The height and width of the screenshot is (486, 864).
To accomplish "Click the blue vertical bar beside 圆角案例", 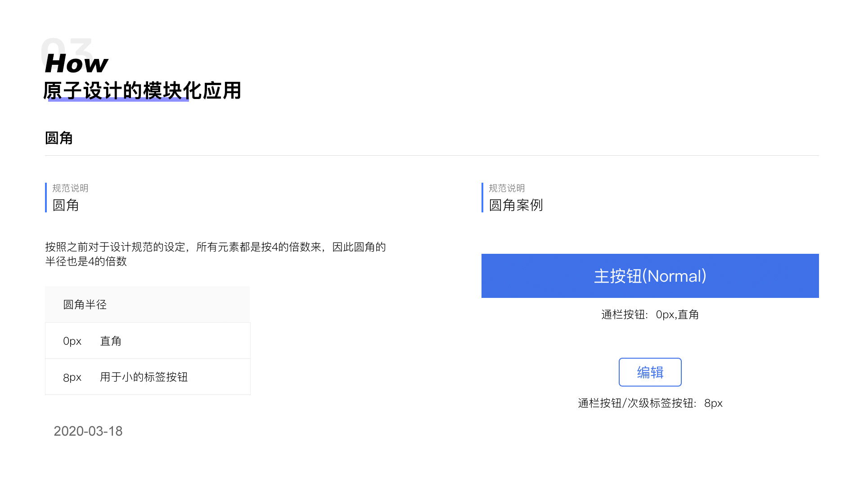I will [x=482, y=197].
